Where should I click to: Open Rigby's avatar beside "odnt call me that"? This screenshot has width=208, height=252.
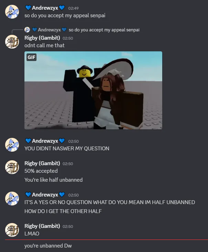coord(12,42)
